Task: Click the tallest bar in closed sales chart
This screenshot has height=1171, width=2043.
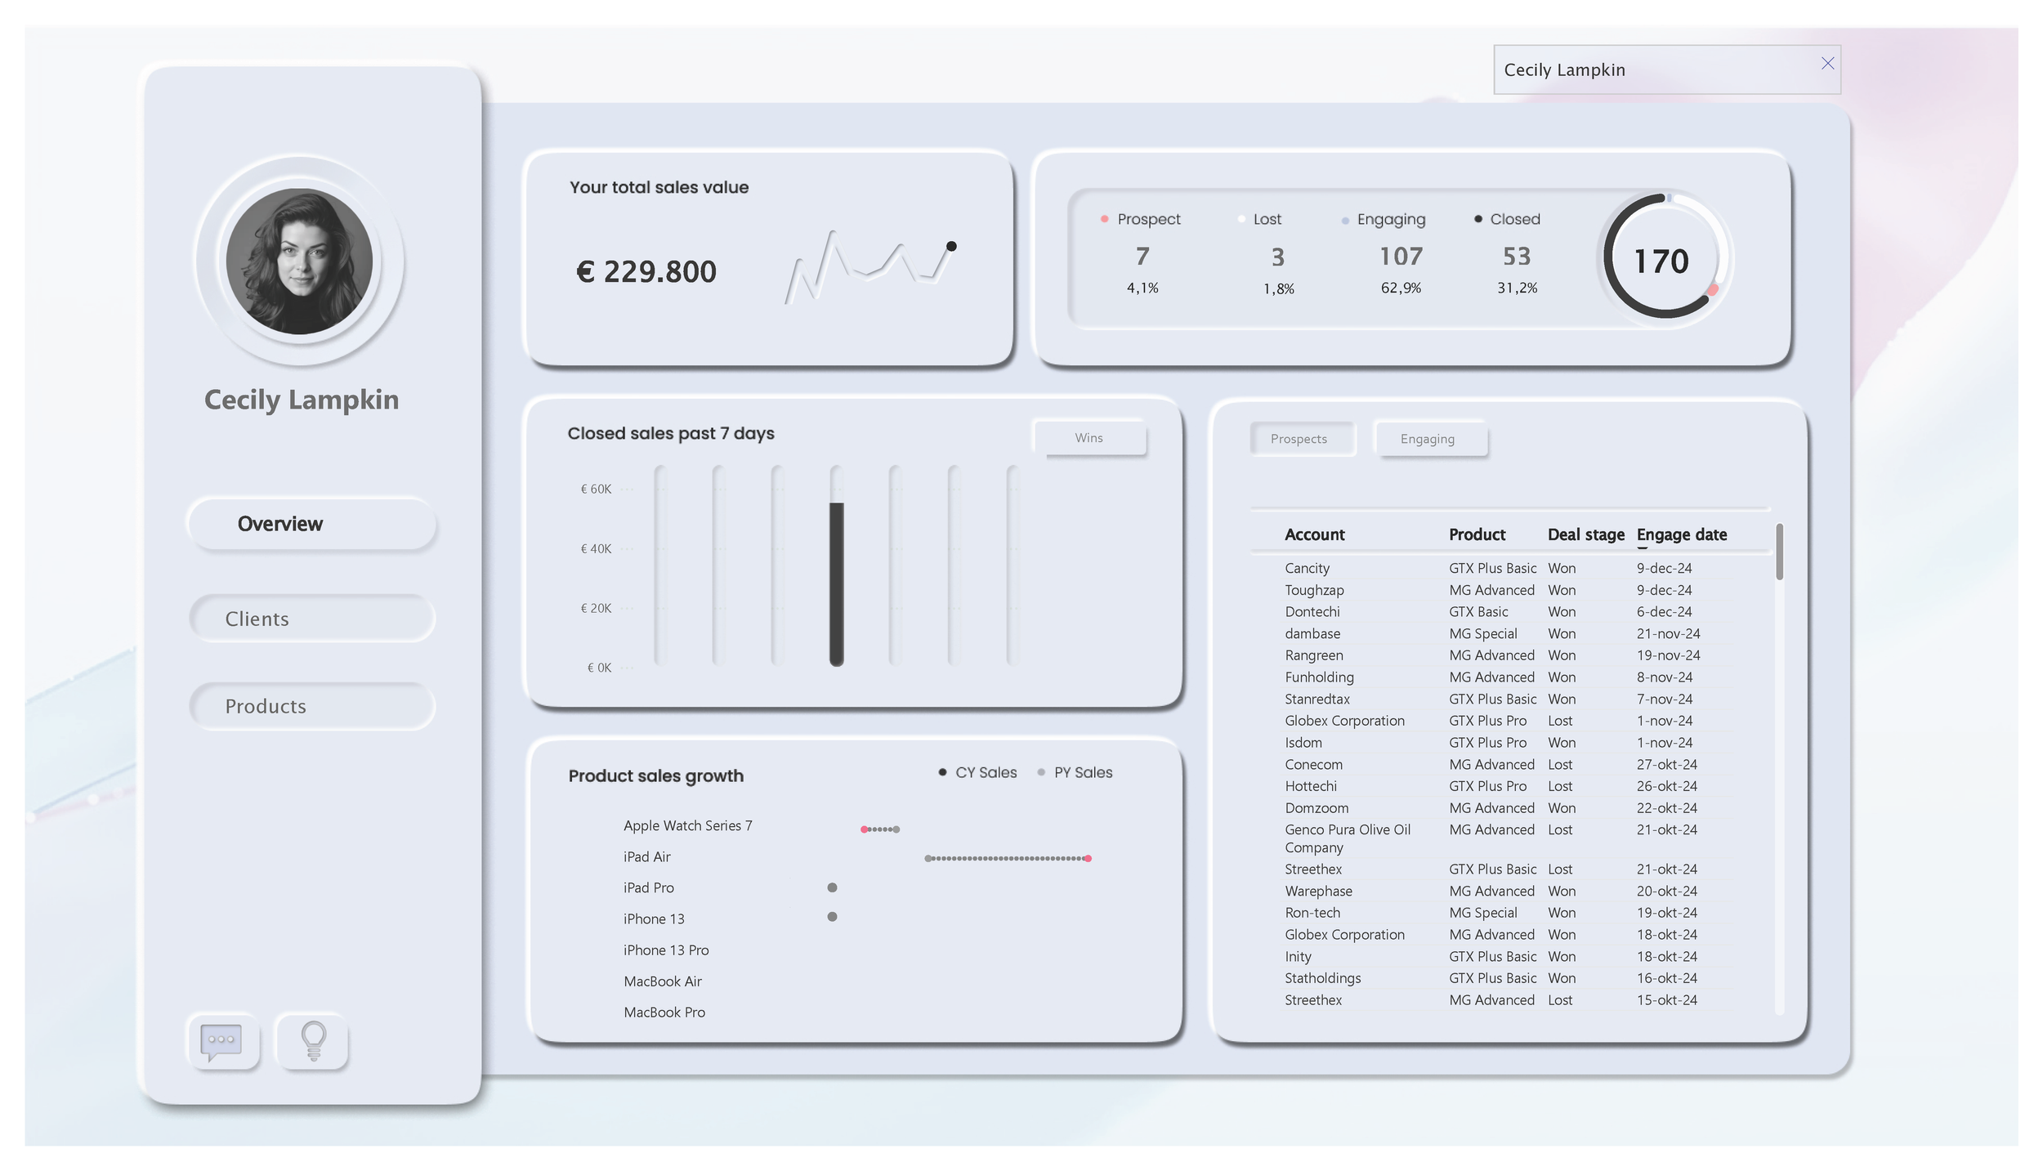Action: (x=835, y=580)
